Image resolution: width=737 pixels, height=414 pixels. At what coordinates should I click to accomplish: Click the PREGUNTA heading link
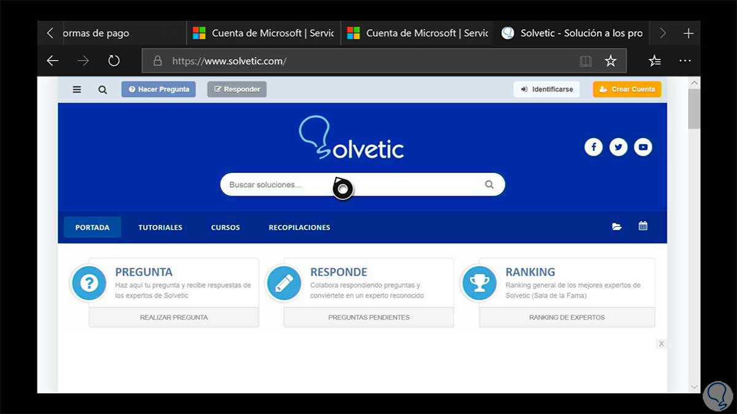coord(144,272)
